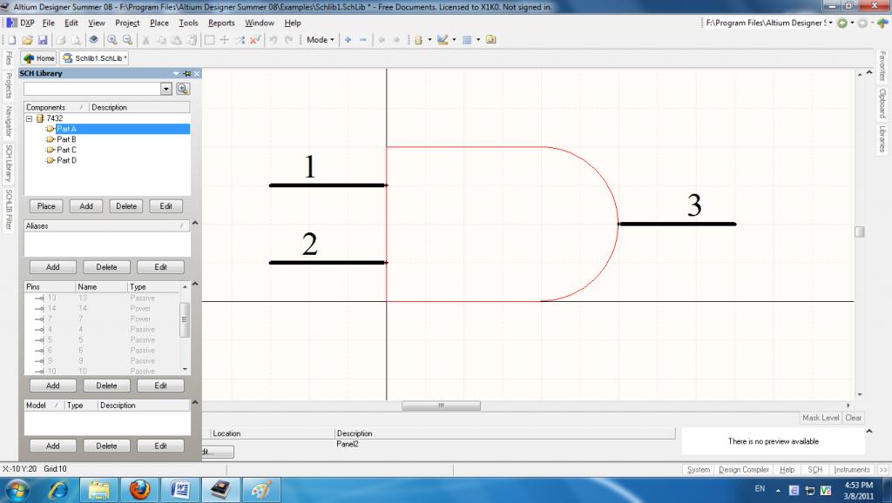Open the Projects side panel tab
The height and width of the screenshot is (503, 892).
pos(9,84)
